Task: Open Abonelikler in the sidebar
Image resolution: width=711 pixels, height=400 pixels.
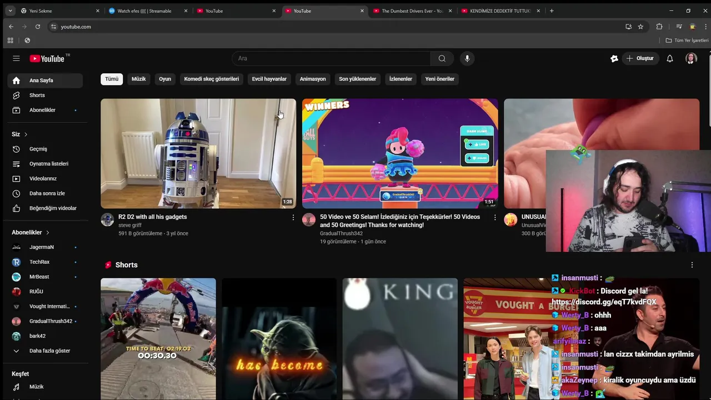Action: coord(45,110)
